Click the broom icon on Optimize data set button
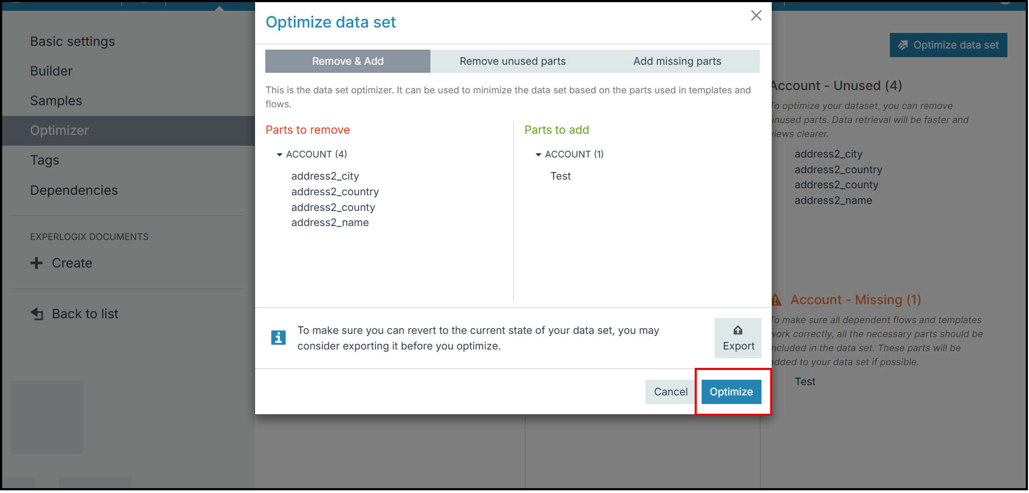The width and height of the screenshot is (1029, 493). (903, 45)
